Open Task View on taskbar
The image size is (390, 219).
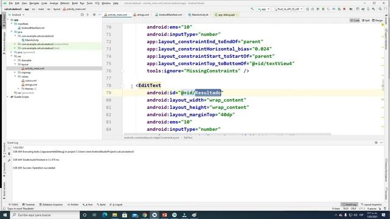(94, 215)
